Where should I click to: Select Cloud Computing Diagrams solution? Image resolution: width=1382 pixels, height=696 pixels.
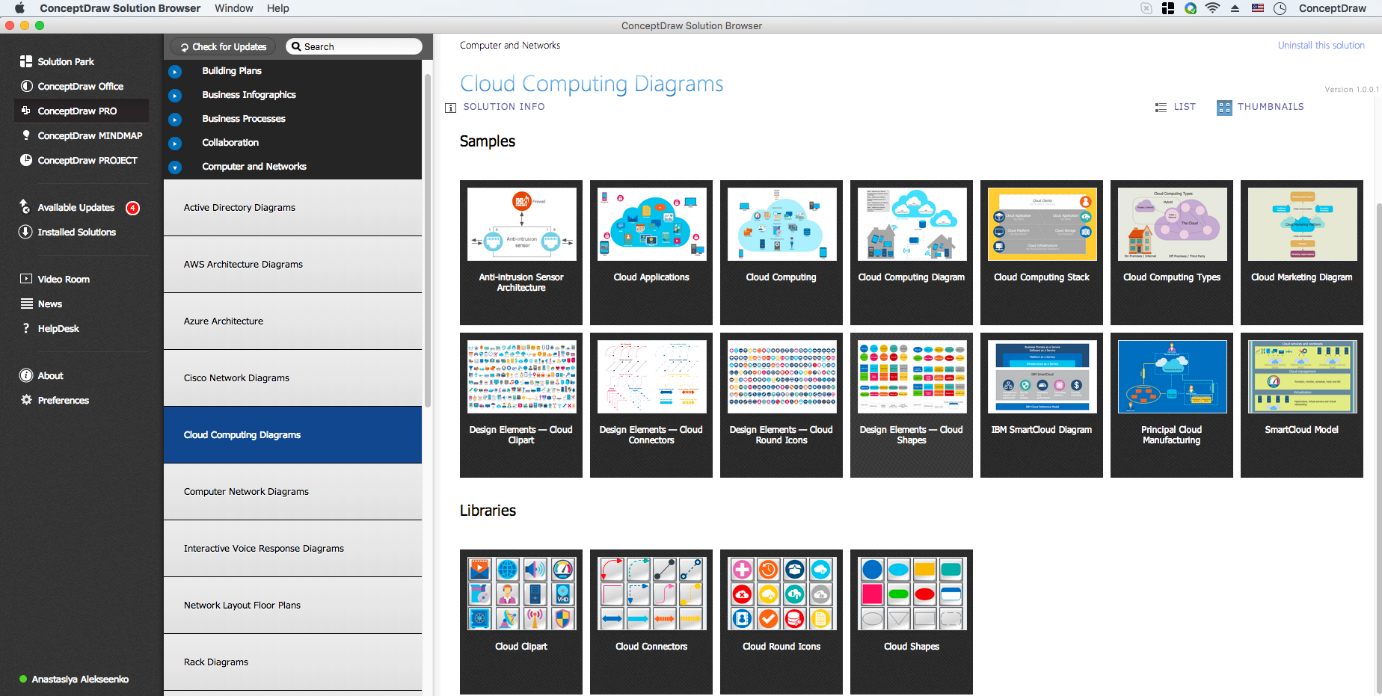click(292, 435)
